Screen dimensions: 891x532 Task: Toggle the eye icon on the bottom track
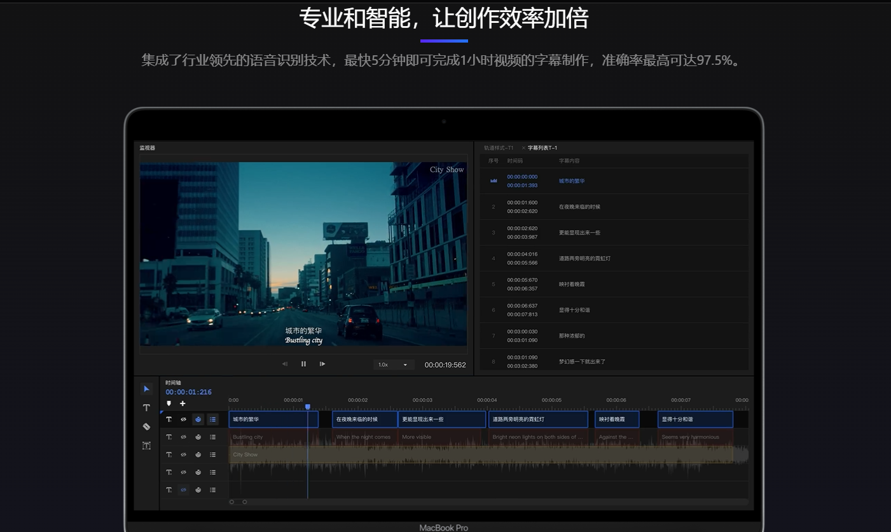click(184, 489)
